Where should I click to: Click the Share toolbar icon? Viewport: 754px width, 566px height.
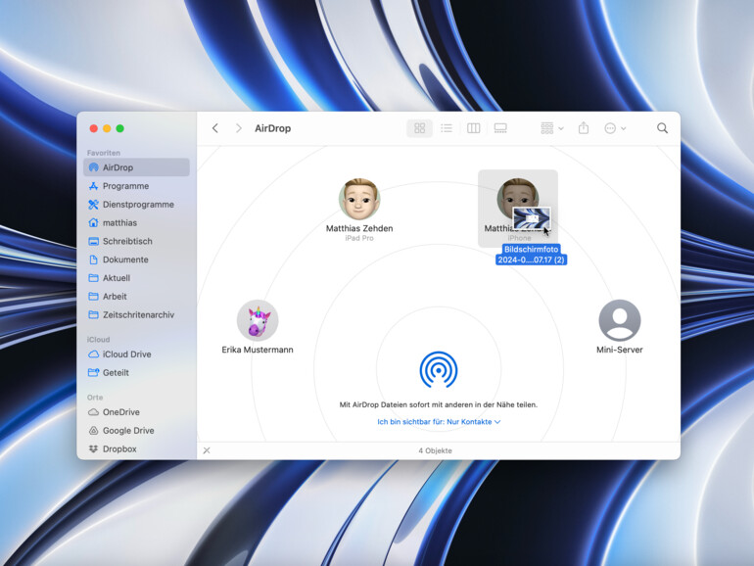point(584,128)
